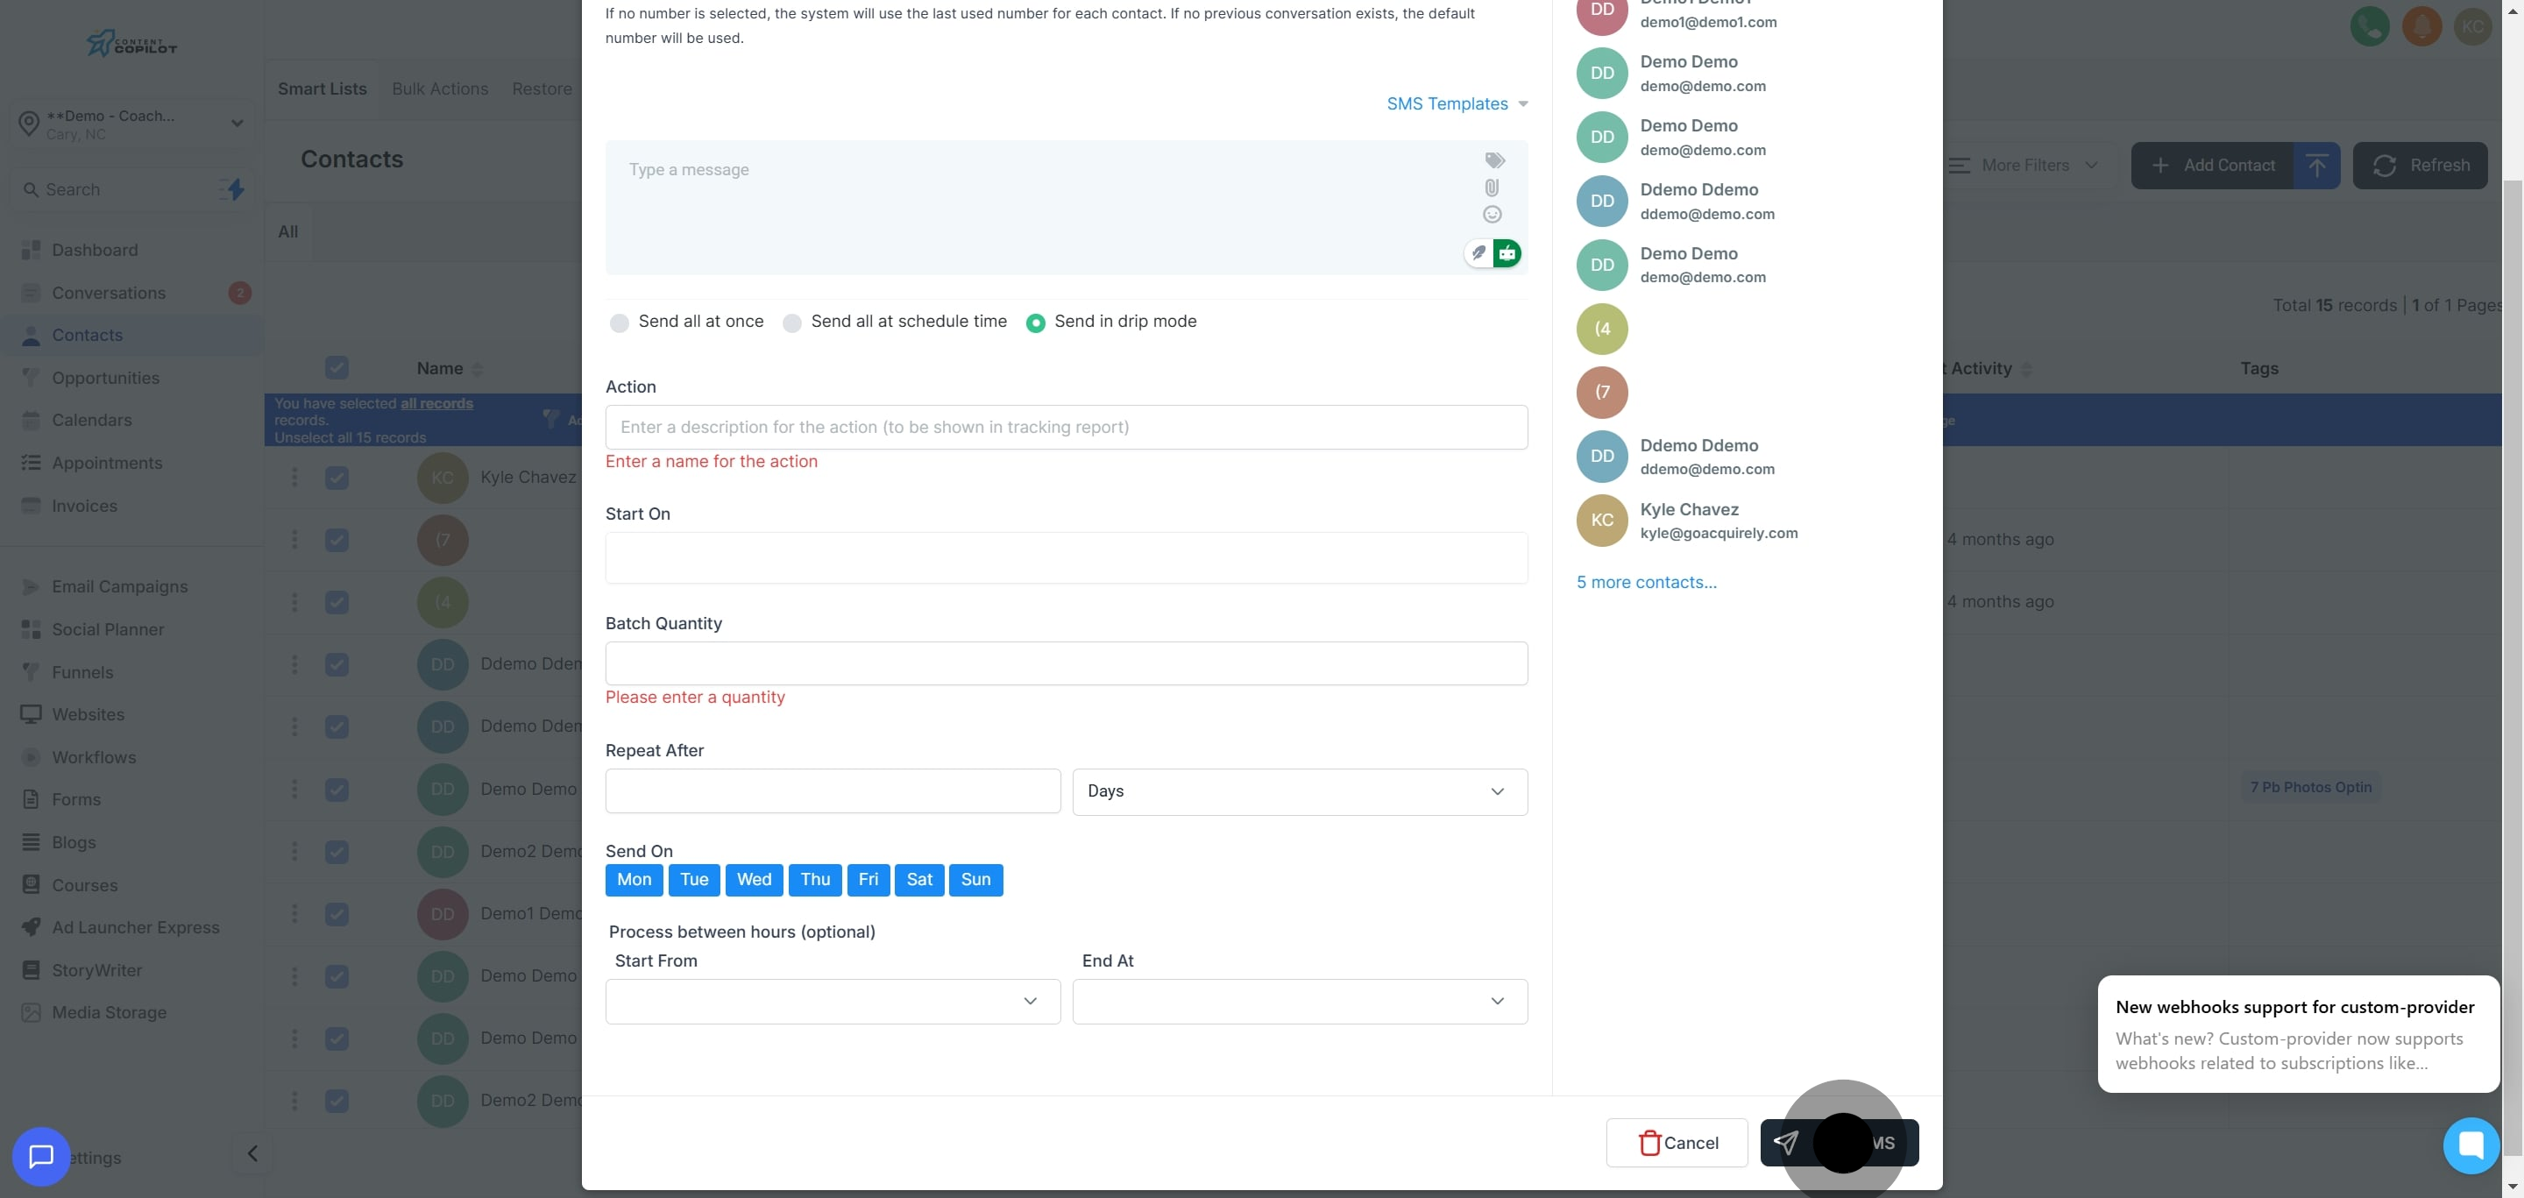Open the SMS Templates dropdown
Viewport: 2524px width, 1198px height.
pos(1456,103)
